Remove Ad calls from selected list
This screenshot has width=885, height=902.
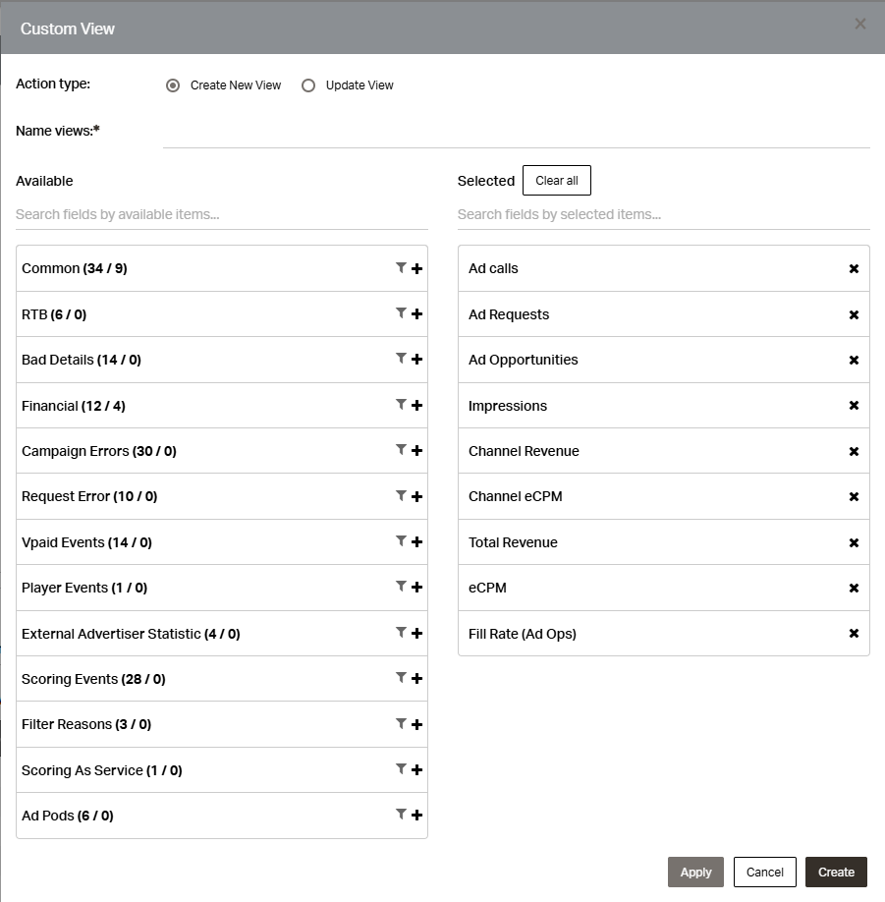pos(854,268)
